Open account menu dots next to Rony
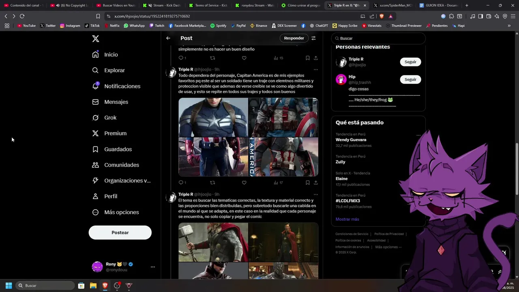This screenshot has width=519, height=292. point(153,267)
